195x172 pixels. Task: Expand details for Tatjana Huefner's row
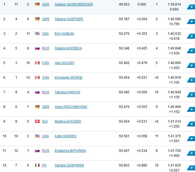[x=191, y=22]
